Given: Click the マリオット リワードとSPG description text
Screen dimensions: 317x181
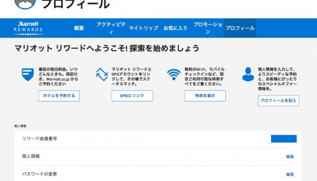Looking at the screenshot, I should 131,77.
